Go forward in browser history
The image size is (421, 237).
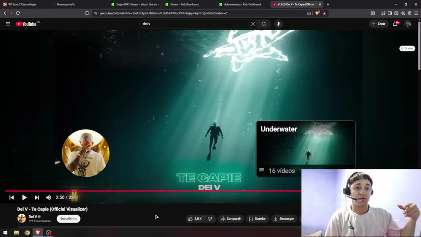tap(11, 13)
